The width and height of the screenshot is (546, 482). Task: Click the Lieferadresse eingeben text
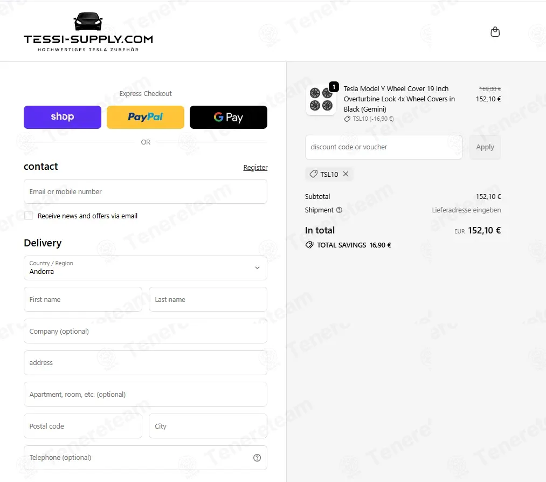click(x=466, y=210)
